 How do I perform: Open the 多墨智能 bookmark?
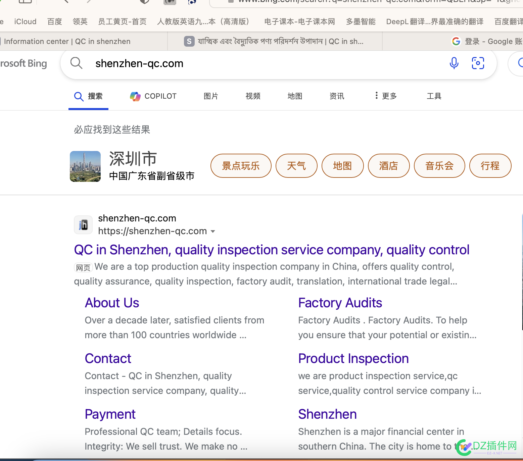click(361, 22)
